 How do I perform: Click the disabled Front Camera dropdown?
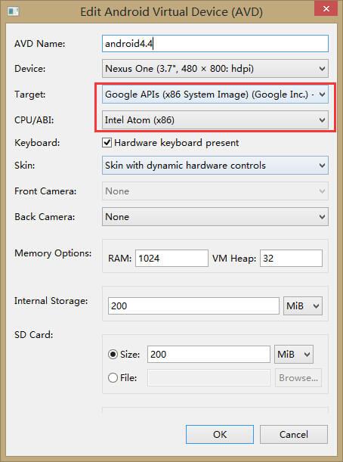[215, 191]
